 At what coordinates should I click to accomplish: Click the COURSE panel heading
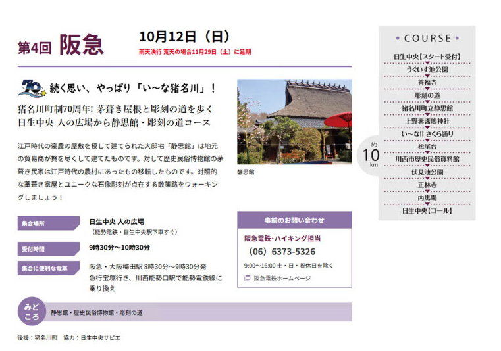pyautogui.click(x=427, y=39)
